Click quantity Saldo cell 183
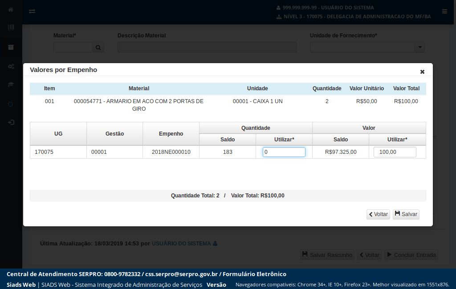456x289 pixels. point(228,152)
